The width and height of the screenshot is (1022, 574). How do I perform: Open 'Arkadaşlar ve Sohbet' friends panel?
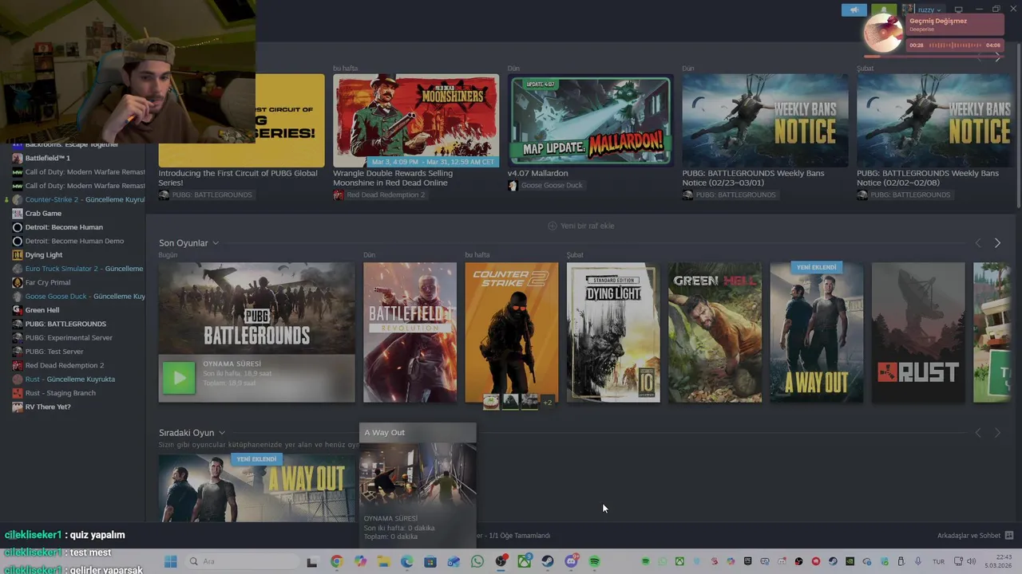click(x=969, y=536)
